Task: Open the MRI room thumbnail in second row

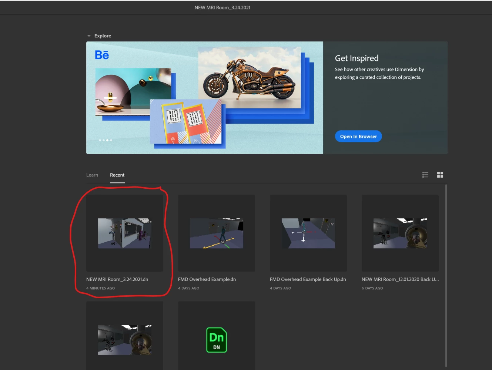Action: tap(125, 336)
